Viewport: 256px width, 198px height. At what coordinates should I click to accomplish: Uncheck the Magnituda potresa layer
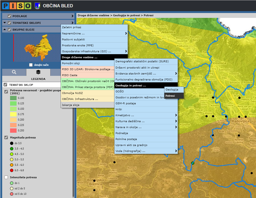6,138
